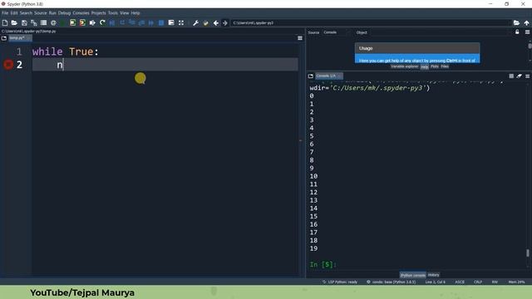Open Preferences with wrench icon
The height and width of the screenshot is (299, 532).
[196, 22]
